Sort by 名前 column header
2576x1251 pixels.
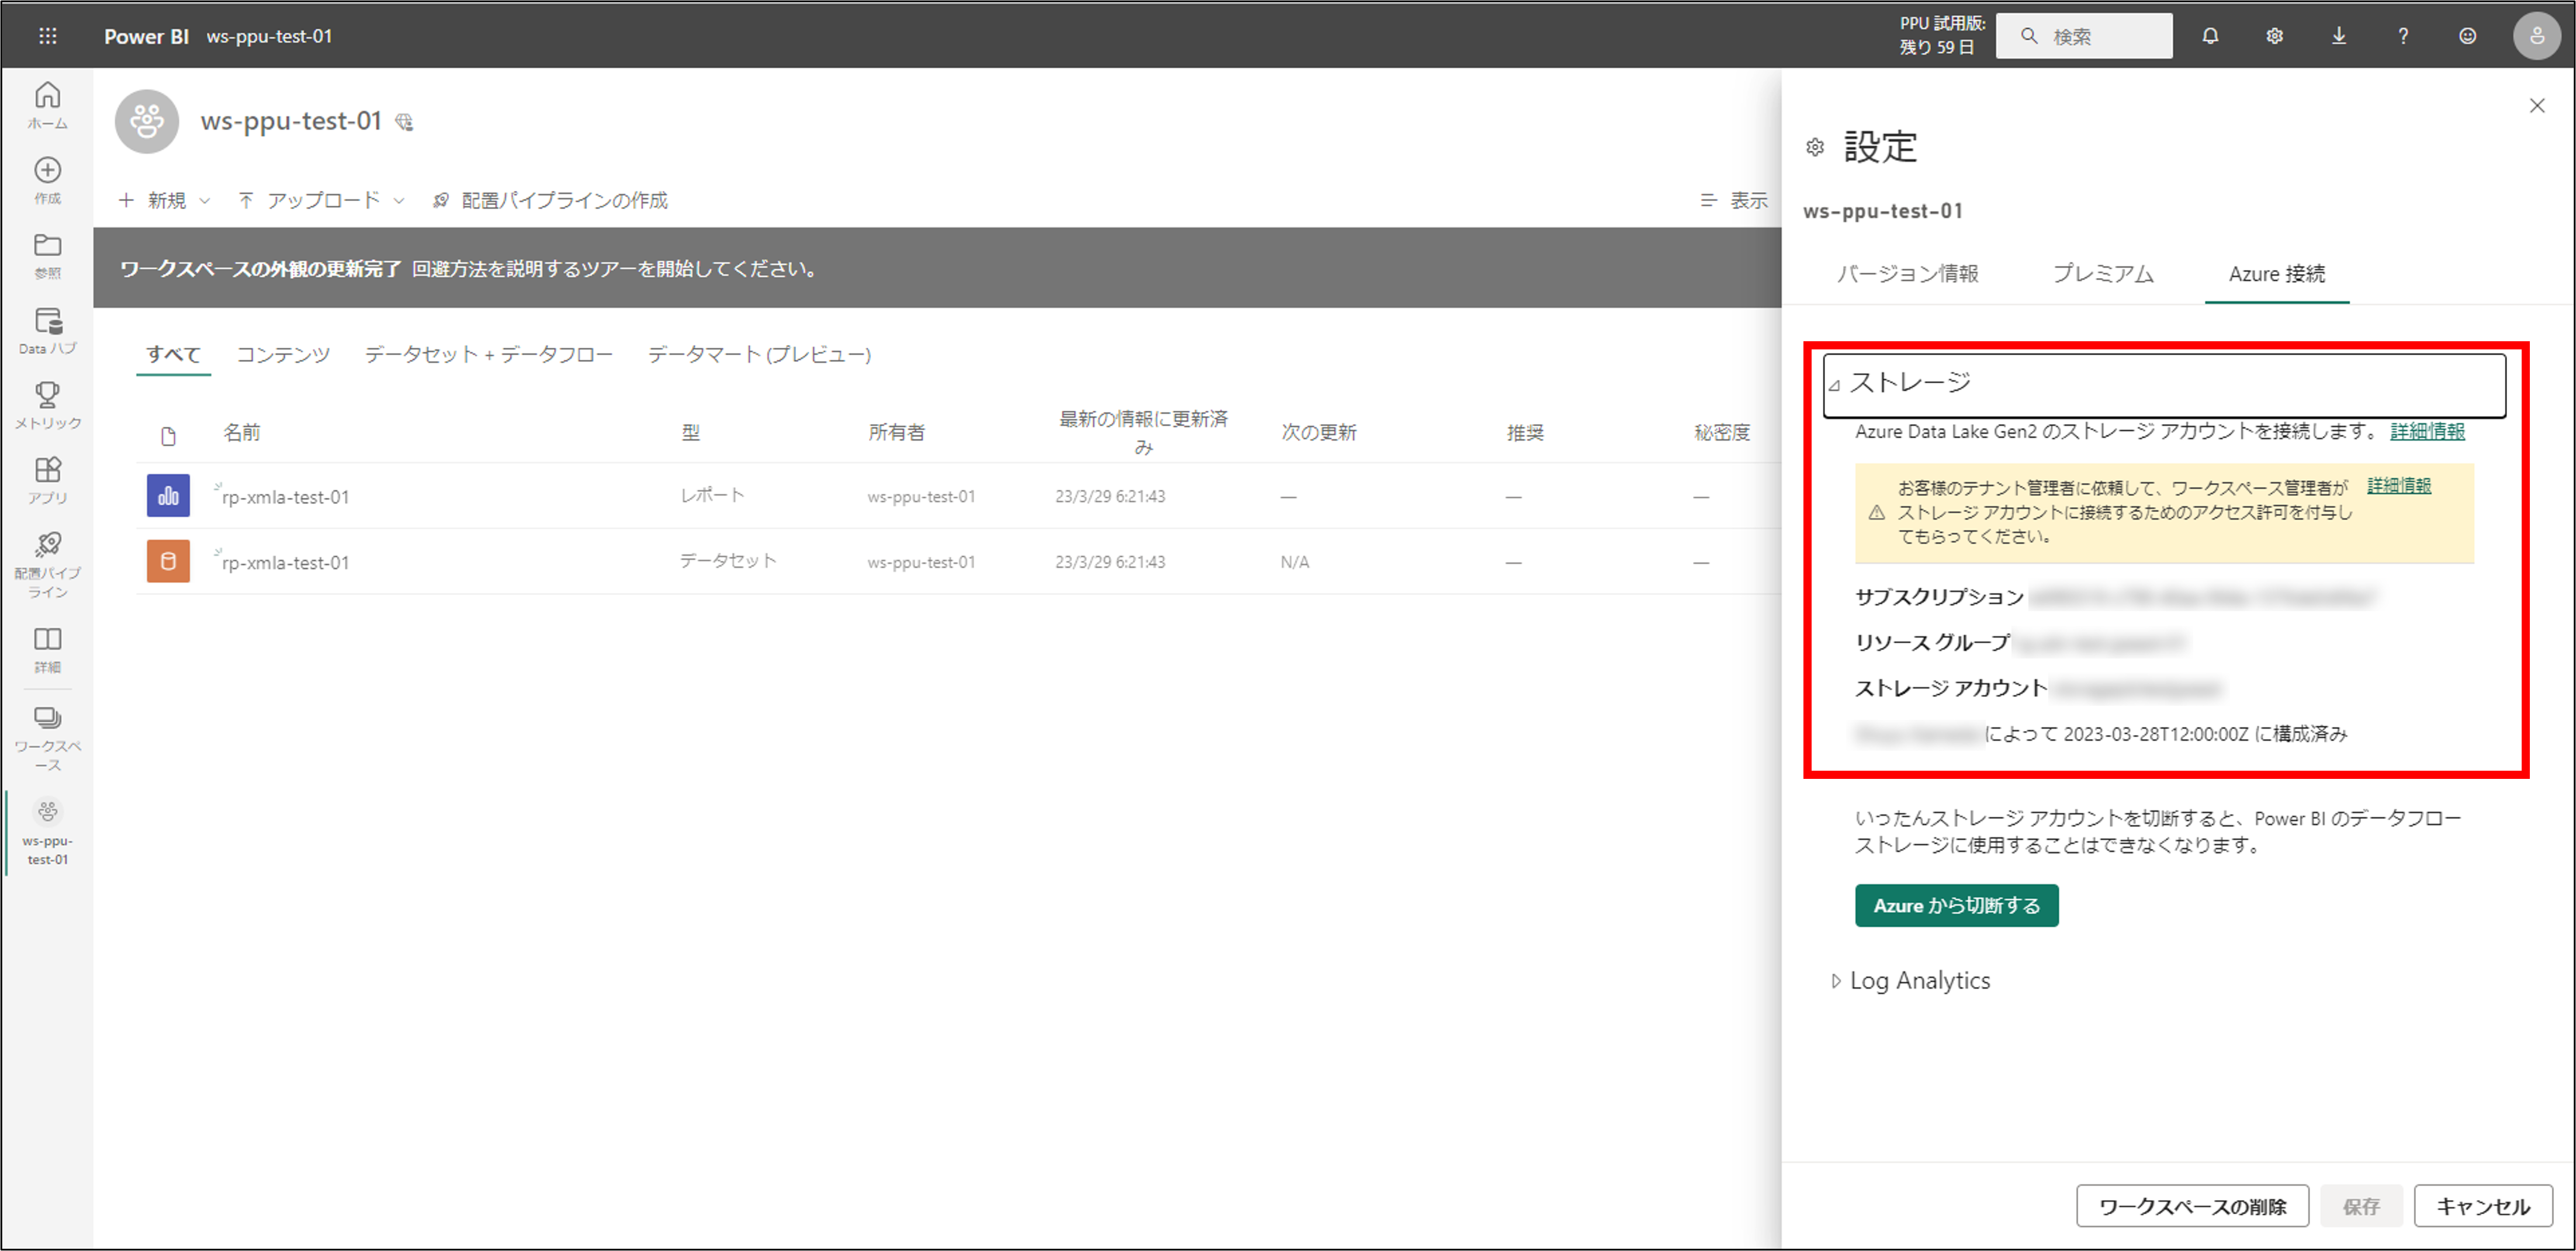(x=242, y=432)
